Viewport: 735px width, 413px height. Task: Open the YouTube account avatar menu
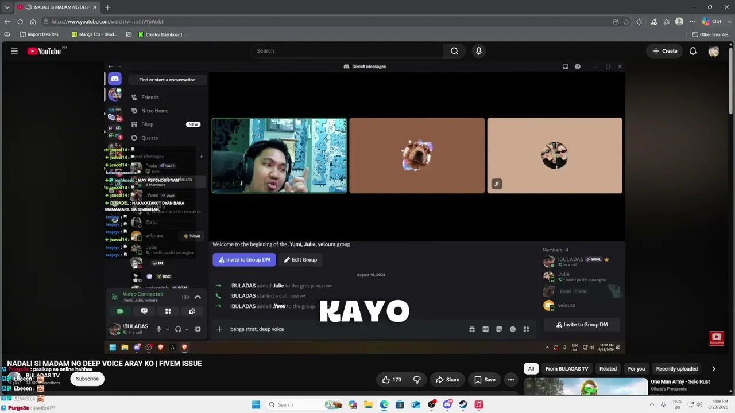click(714, 51)
